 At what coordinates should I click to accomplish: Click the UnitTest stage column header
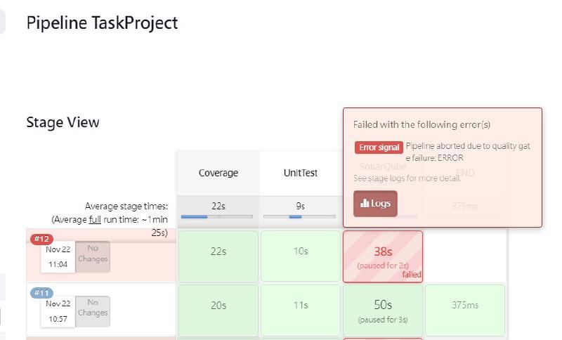tap(301, 173)
